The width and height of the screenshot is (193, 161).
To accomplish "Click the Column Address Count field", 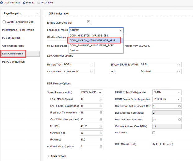I will pos(167,126).
